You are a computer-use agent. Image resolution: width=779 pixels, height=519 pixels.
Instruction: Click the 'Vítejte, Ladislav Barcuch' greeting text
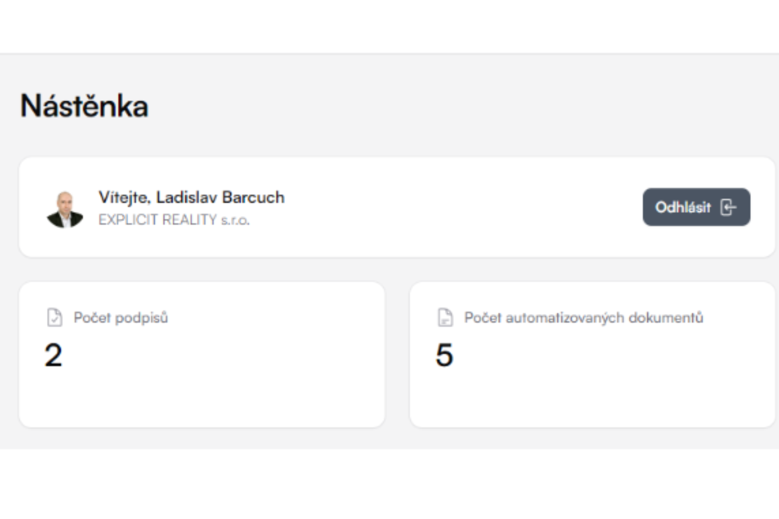[x=191, y=197]
